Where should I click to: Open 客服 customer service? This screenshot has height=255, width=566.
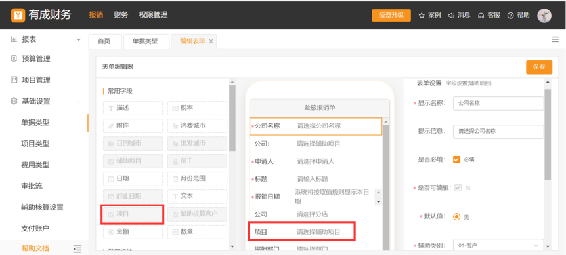click(489, 16)
